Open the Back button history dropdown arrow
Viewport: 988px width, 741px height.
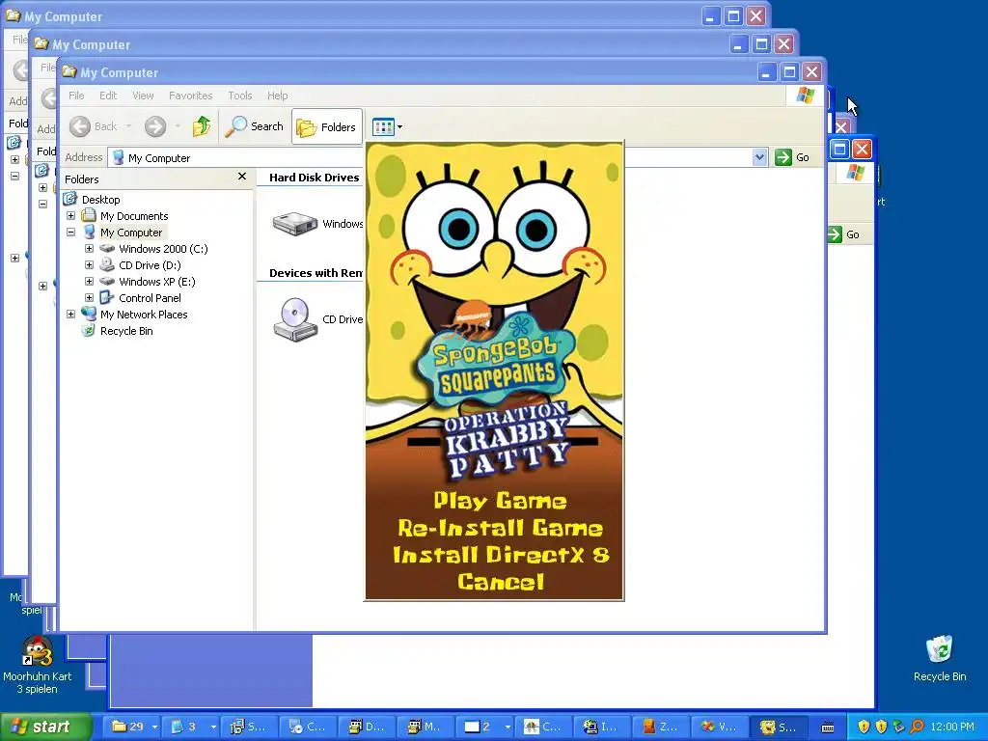(128, 126)
